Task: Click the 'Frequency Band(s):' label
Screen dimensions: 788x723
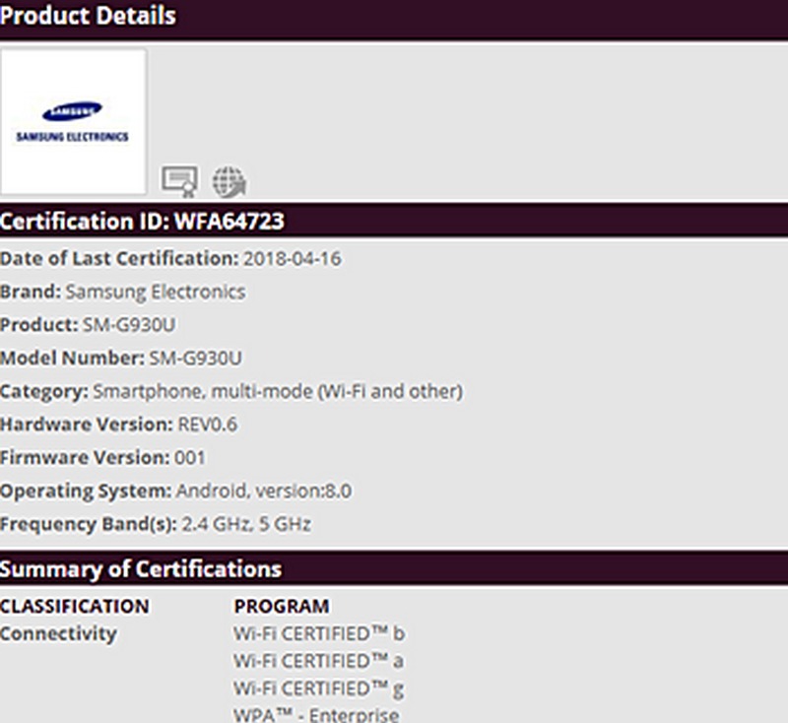Action: pos(89,524)
